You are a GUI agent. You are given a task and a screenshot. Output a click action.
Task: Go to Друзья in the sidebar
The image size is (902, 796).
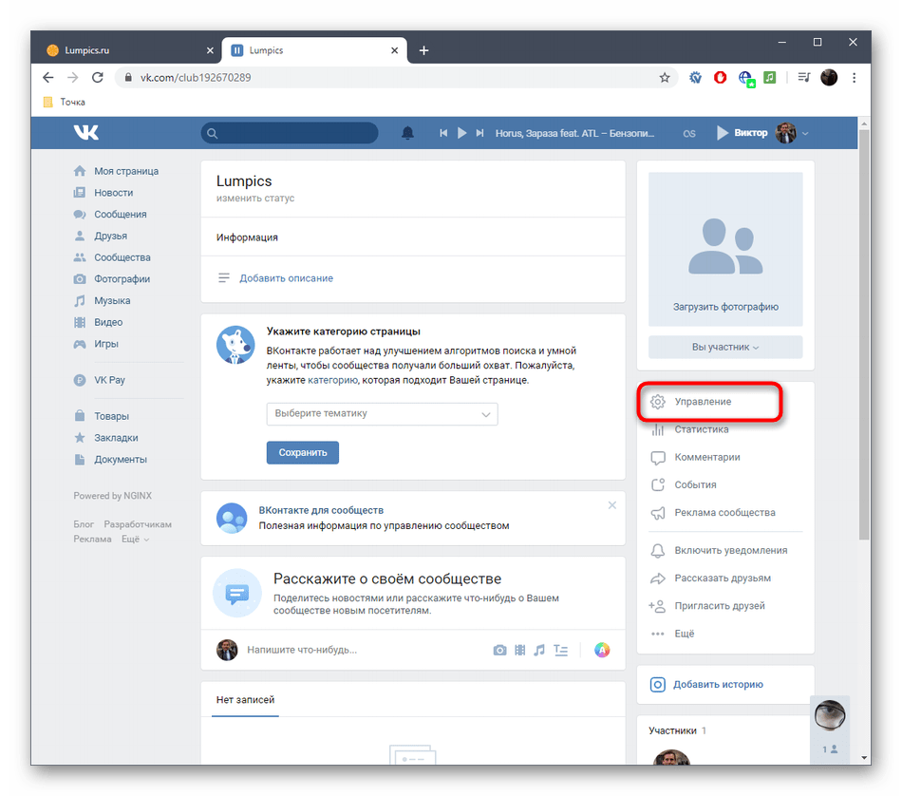click(x=110, y=236)
